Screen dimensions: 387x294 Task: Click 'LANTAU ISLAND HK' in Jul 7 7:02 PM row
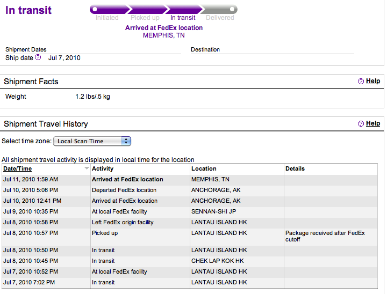pos(219,282)
